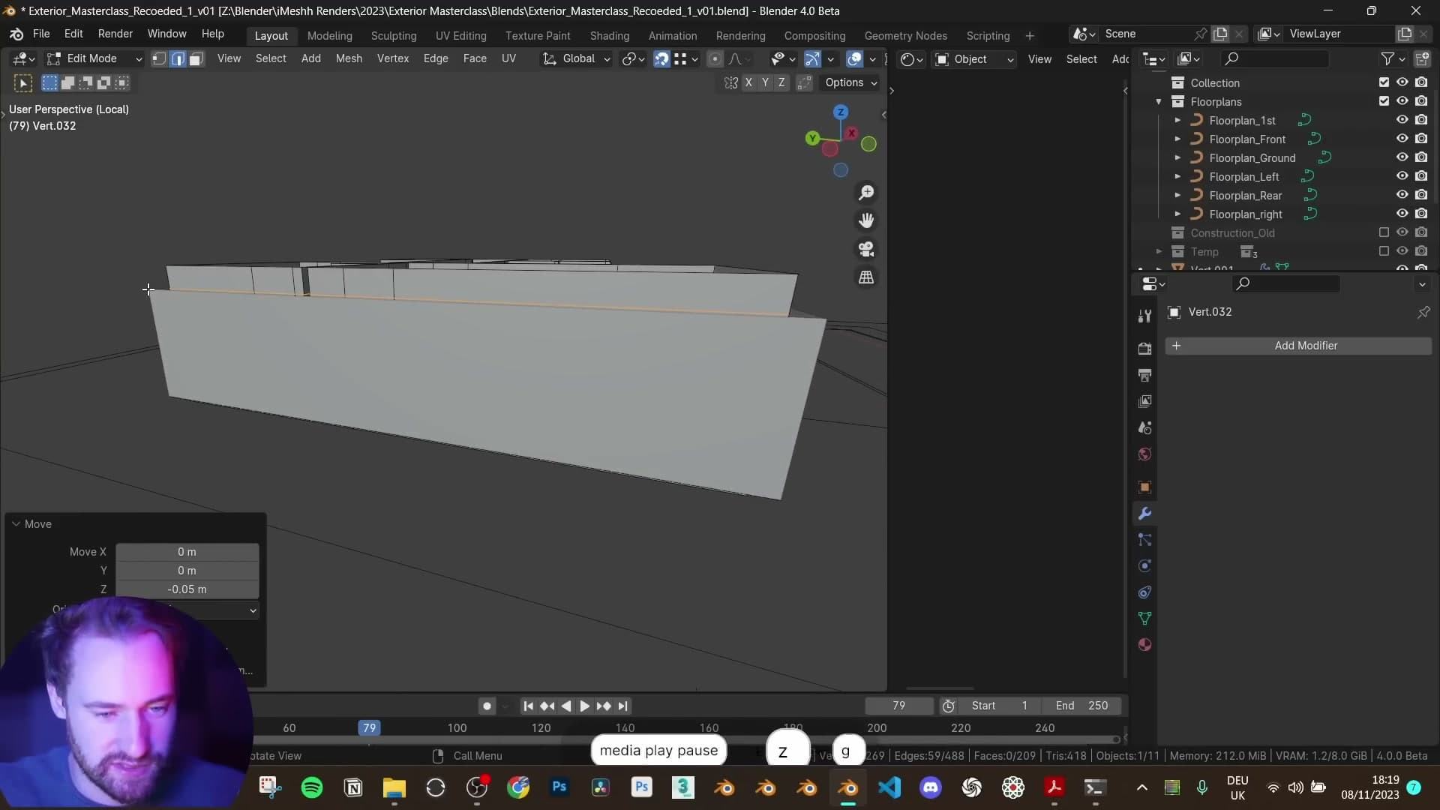Open the Render menu

click(115, 34)
